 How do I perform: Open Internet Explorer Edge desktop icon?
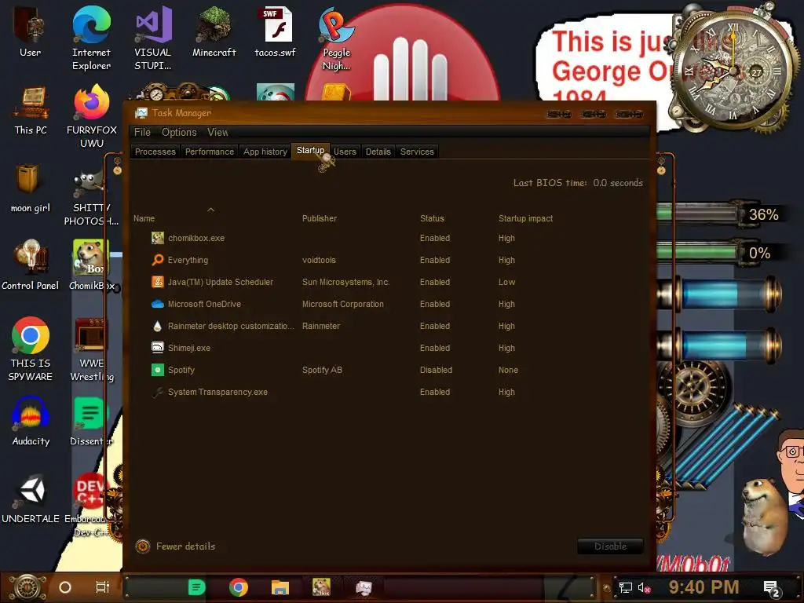[x=91, y=24]
